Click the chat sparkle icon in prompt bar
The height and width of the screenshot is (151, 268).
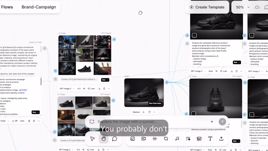coord(92,122)
